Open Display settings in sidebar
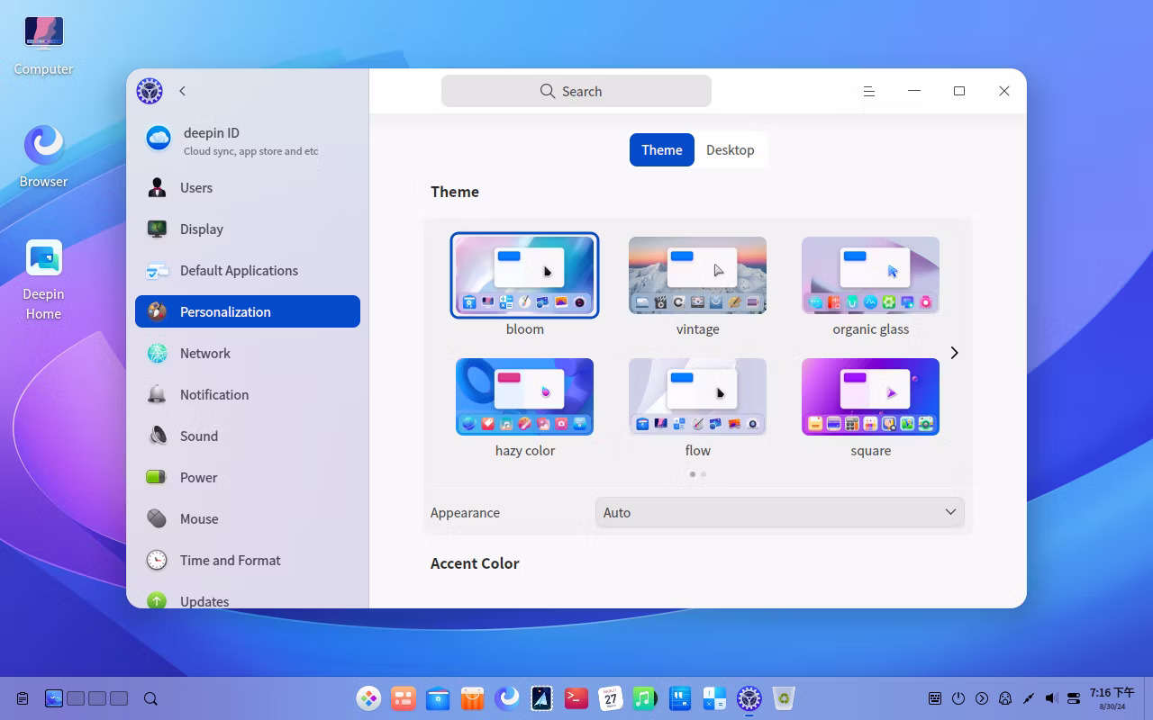 (x=201, y=229)
